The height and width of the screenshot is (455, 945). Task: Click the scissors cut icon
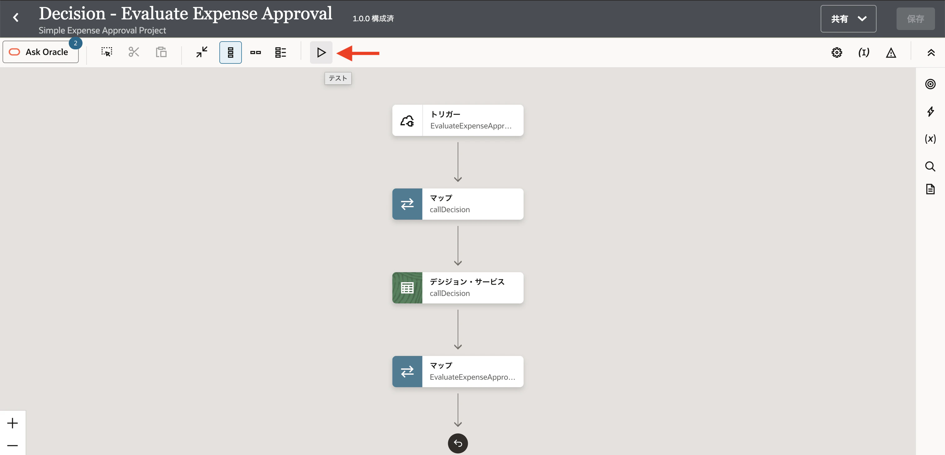(x=134, y=52)
